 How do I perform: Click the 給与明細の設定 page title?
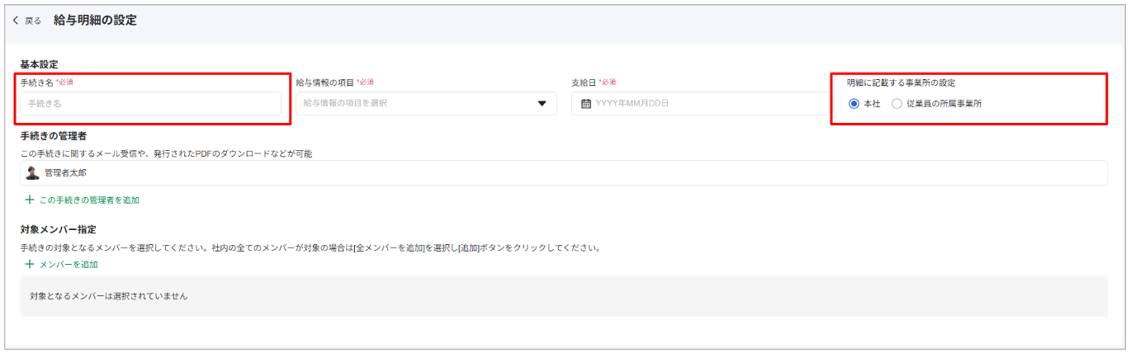(95, 20)
